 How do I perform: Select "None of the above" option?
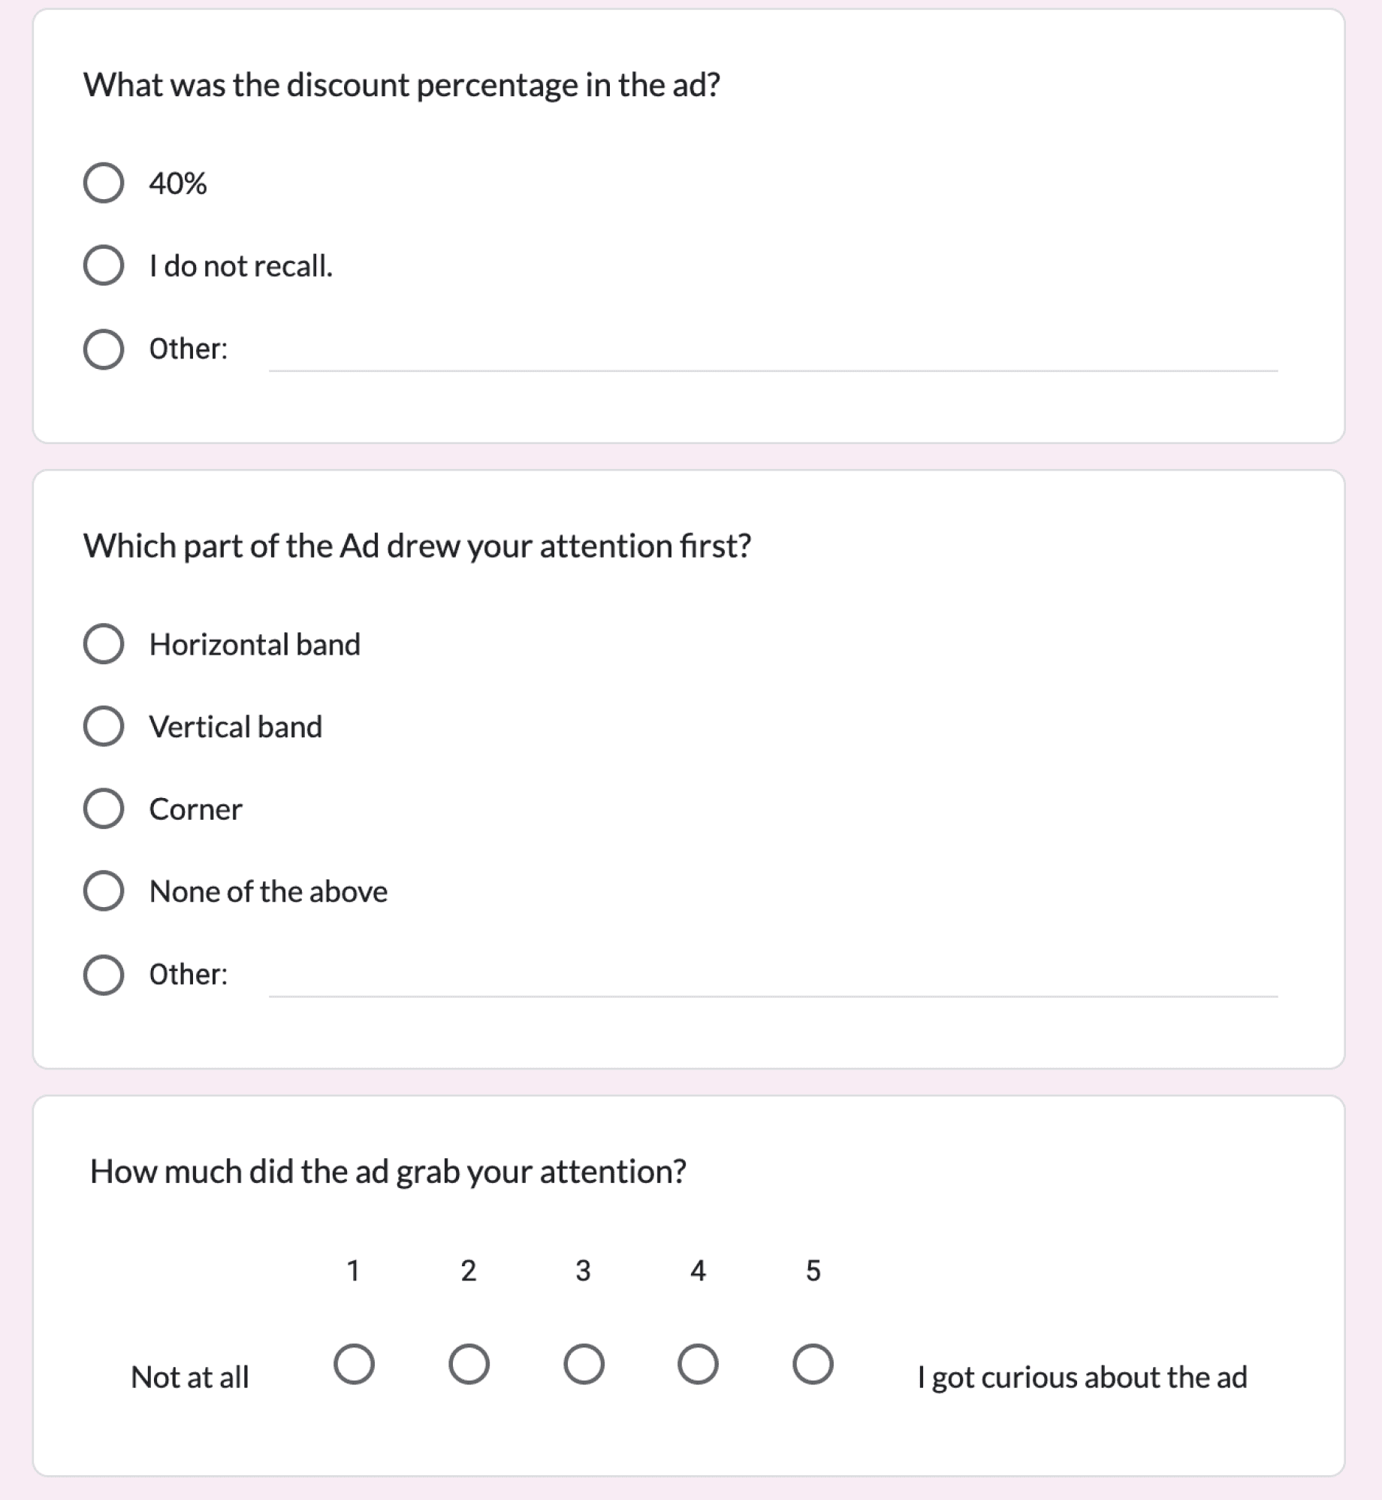104,891
